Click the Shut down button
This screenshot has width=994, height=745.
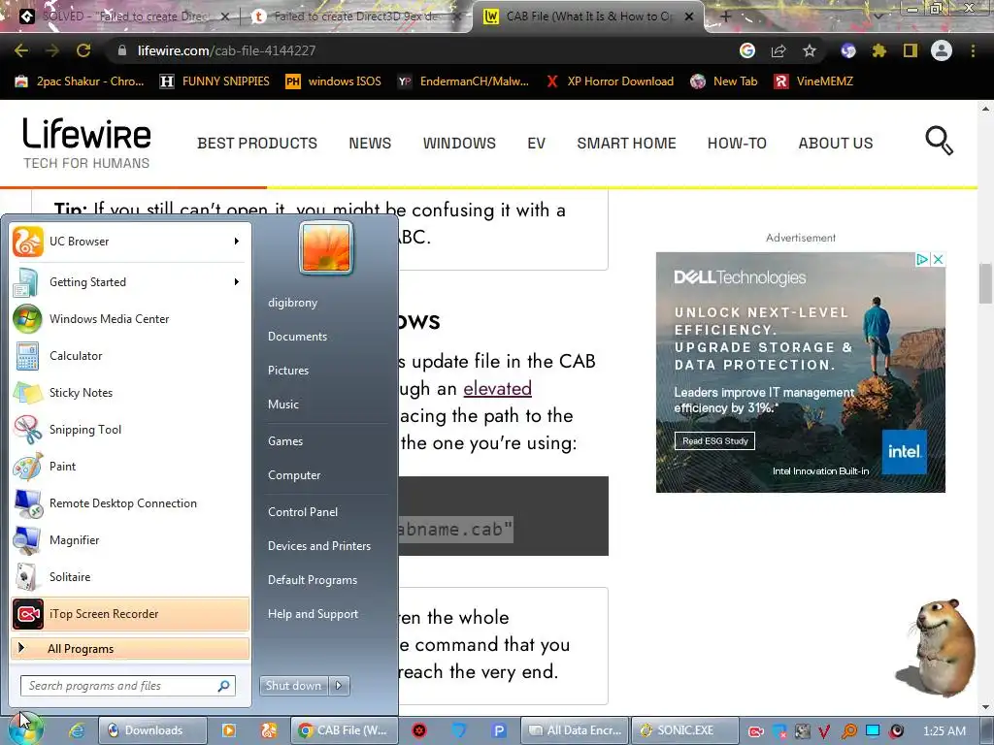point(294,686)
